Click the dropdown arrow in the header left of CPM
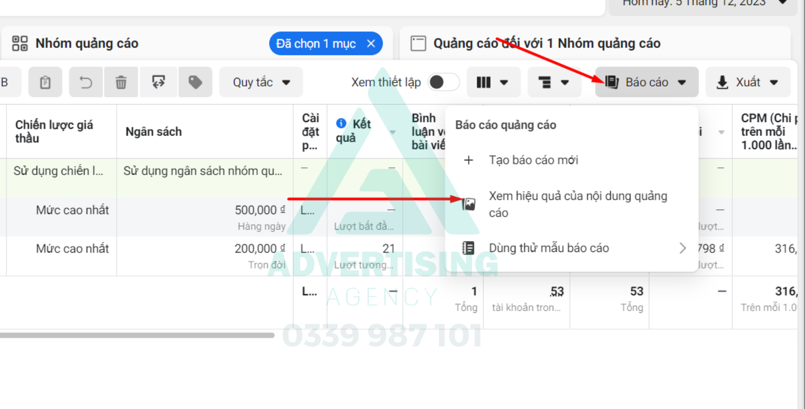The width and height of the screenshot is (805, 409). [x=721, y=132]
